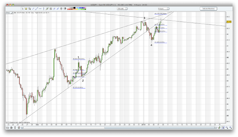Click the Indicator/Backtest button

coord(208,9)
